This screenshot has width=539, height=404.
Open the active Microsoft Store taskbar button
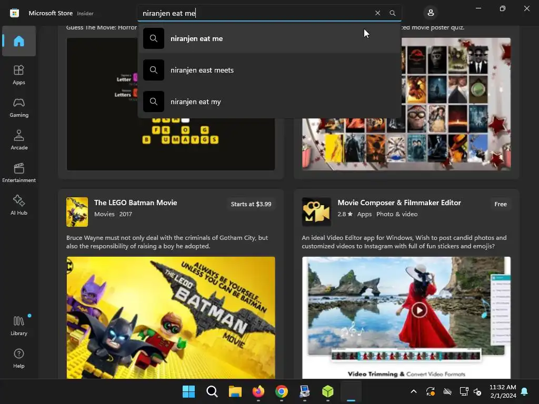click(x=351, y=391)
